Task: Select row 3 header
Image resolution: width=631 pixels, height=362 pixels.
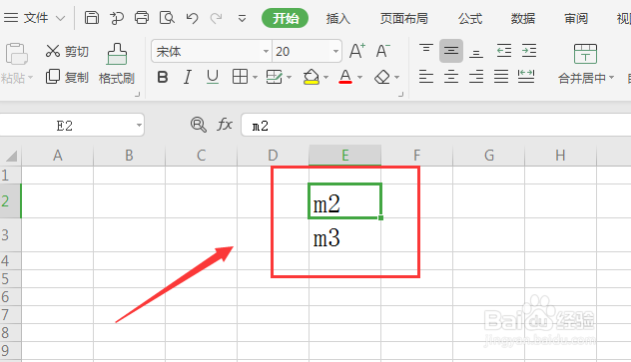Action: 10,235
